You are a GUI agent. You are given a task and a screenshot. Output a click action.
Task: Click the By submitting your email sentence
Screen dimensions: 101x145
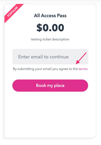[50, 69]
